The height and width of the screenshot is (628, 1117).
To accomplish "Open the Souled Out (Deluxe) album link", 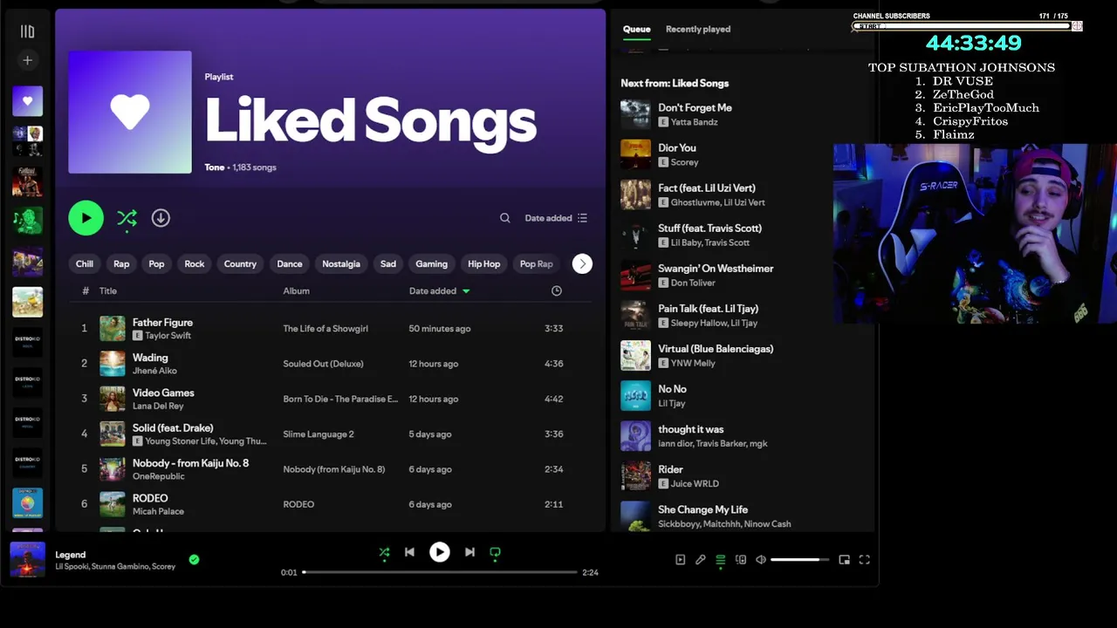I will [x=323, y=364].
